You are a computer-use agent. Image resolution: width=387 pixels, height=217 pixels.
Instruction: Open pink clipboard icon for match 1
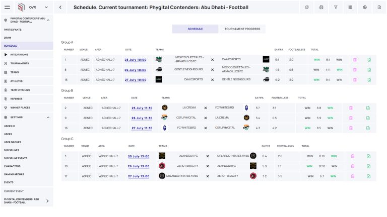(x=355, y=60)
